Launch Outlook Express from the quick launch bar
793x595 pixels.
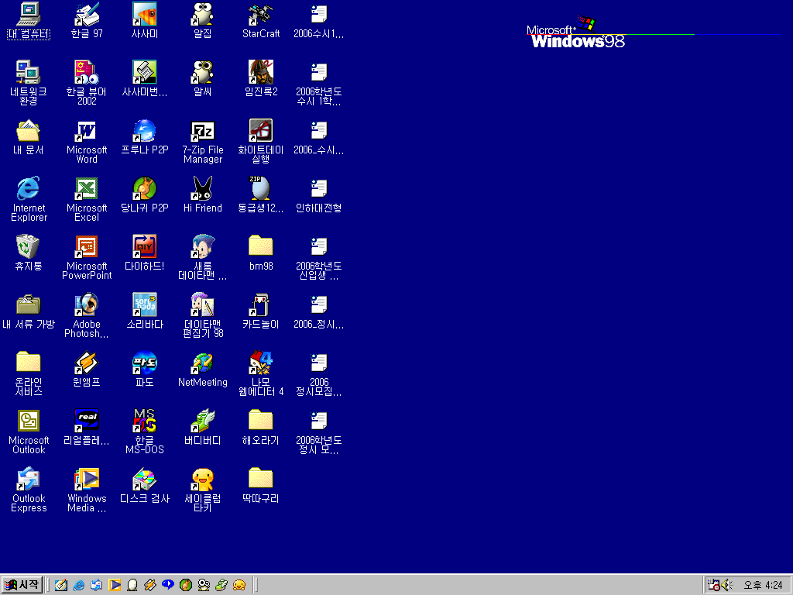[97, 585]
